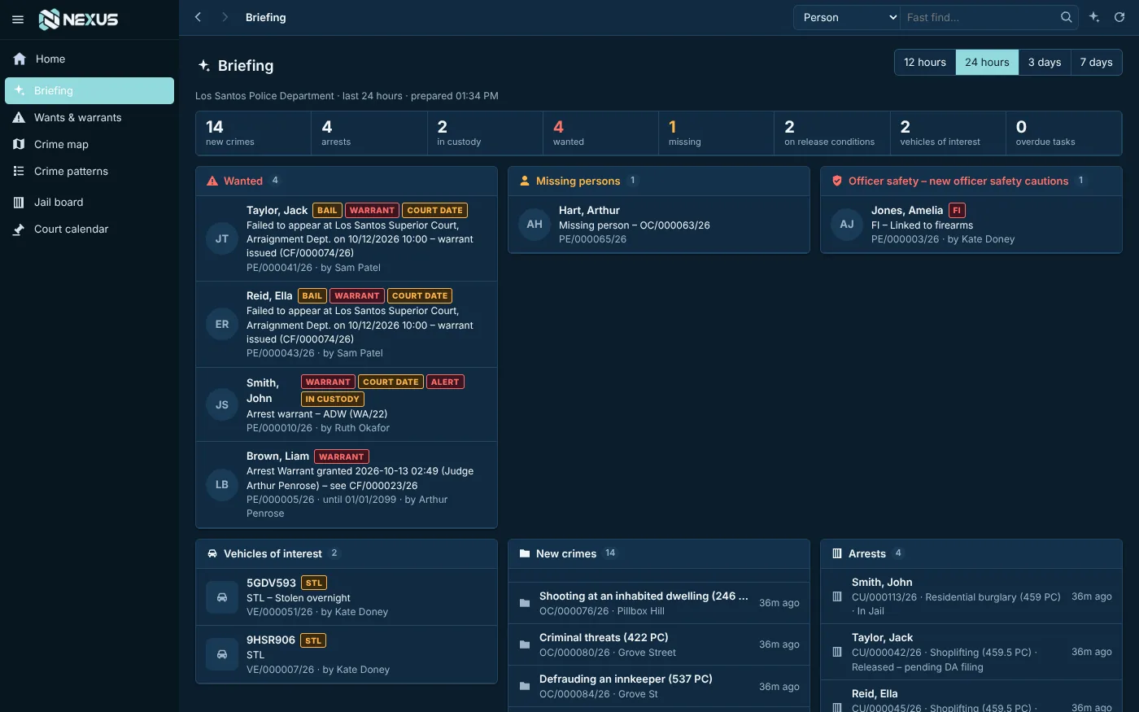The image size is (1139, 712).
Task: Click the Fast find search field
Action: (980, 17)
